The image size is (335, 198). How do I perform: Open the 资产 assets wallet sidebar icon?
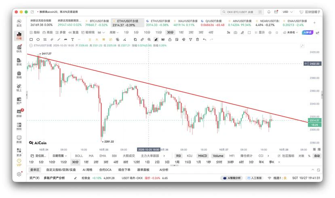19,100
